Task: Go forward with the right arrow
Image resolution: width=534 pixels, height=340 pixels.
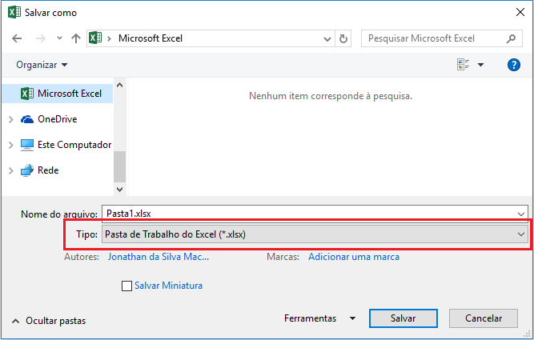Action: (x=41, y=38)
